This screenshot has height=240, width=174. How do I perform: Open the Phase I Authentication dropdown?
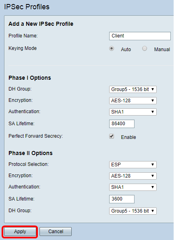[133, 112]
